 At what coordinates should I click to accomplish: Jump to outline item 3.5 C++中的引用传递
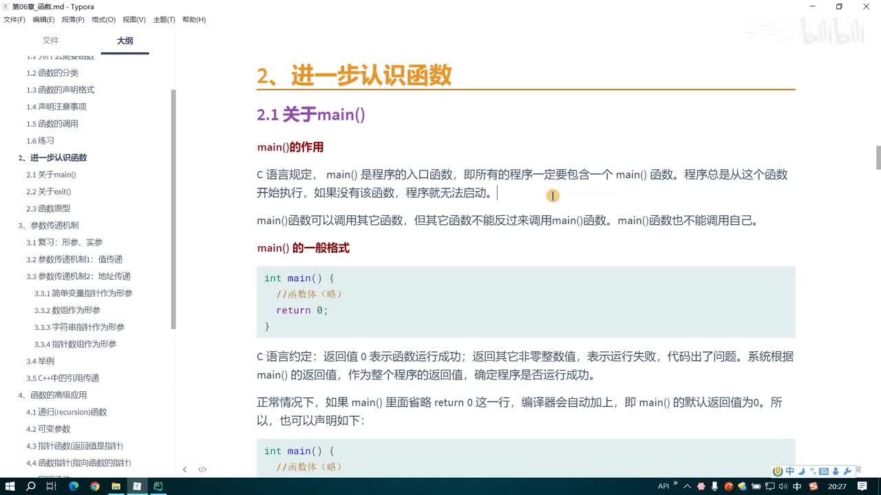tap(63, 378)
